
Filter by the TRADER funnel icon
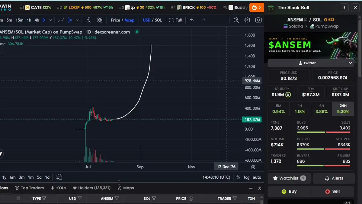(x=235, y=199)
